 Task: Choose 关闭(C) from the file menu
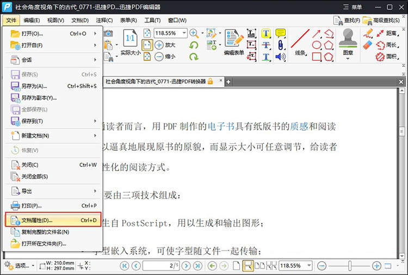(53, 165)
